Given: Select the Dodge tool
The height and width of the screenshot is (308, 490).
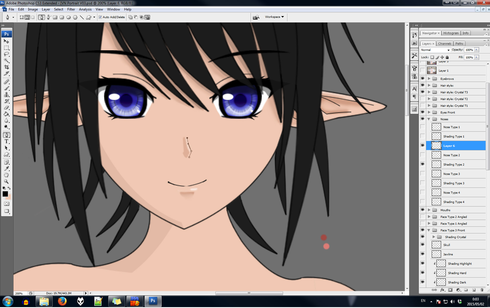Looking at the screenshot, I should 6,127.
